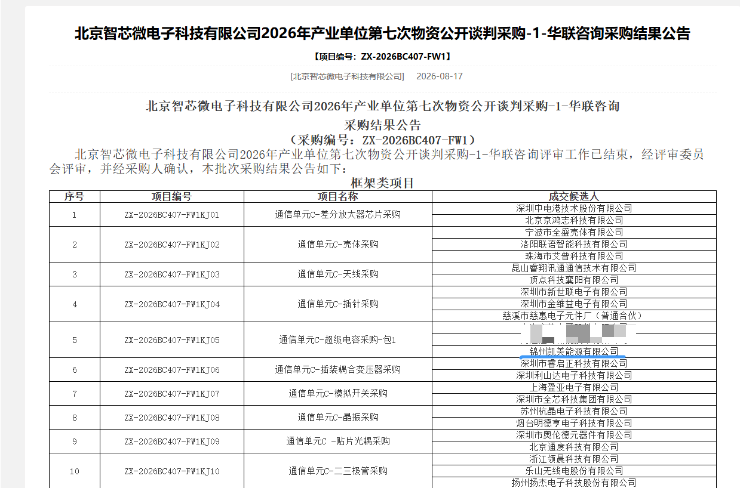Click 通信单元C-天线采购 project name
The height and width of the screenshot is (488, 740).
[338, 274]
